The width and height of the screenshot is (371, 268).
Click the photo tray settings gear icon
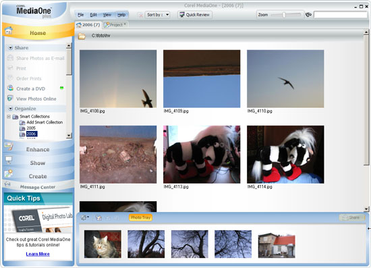[84, 217]
